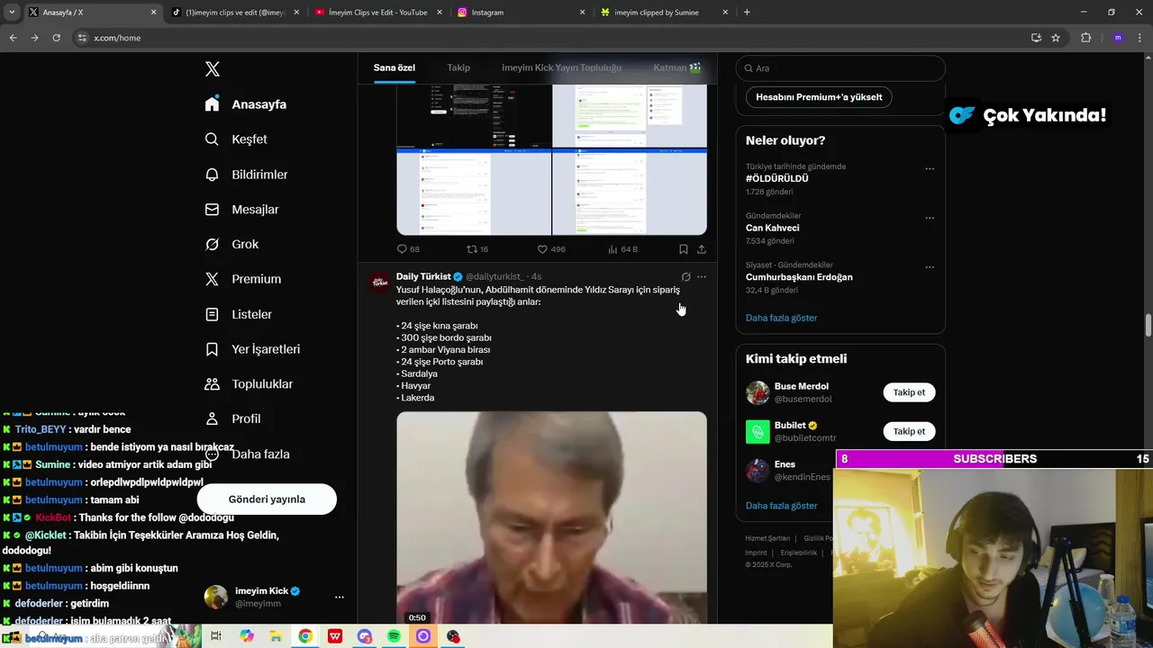Click the Gönderi yayınla button
This screenshot has width=1153, height=648.
(x=267, y=499)
